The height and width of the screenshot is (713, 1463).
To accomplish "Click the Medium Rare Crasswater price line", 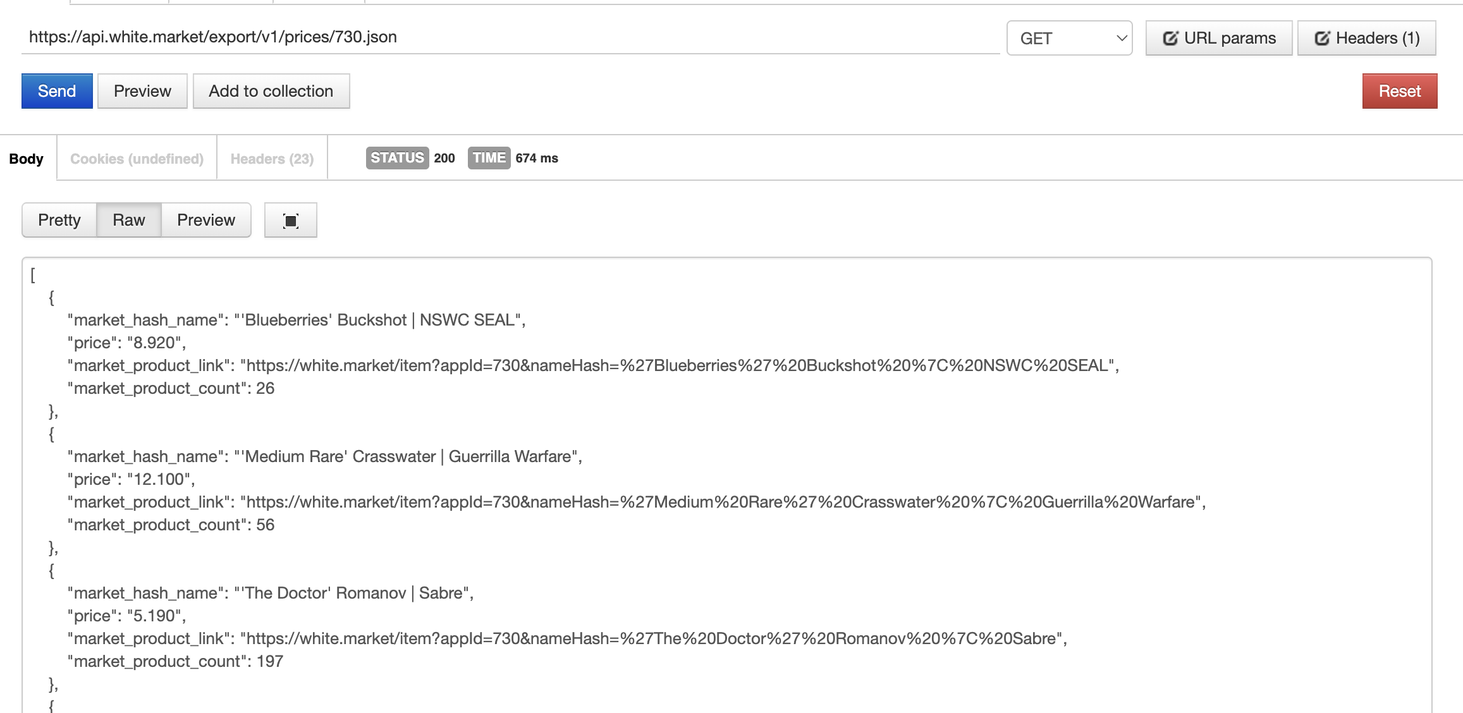I will tap(132, 479).
